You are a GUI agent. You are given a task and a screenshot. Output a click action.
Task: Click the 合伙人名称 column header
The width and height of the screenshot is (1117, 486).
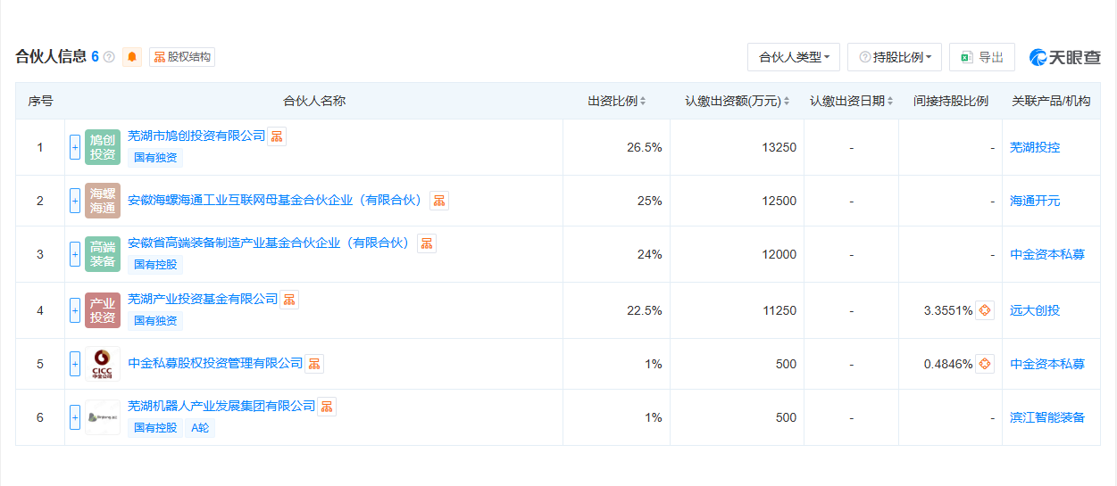[x=314, y=101]
